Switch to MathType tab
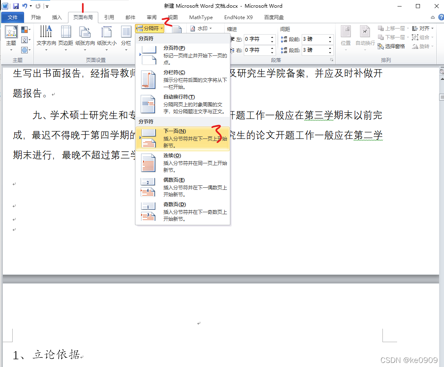444x367 pixels. (201, 17)
